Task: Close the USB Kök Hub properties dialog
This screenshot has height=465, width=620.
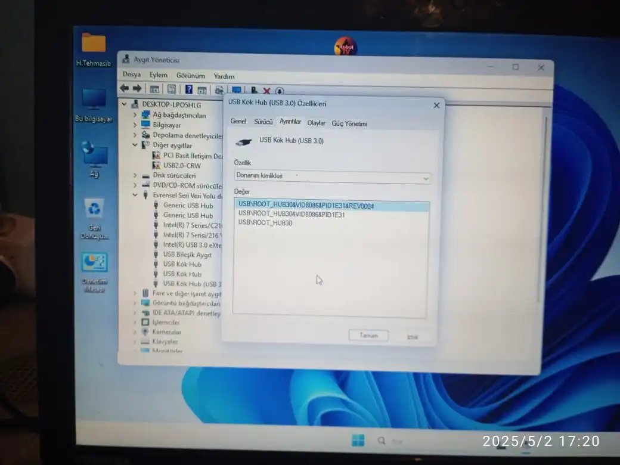Action: coord(436,105)
